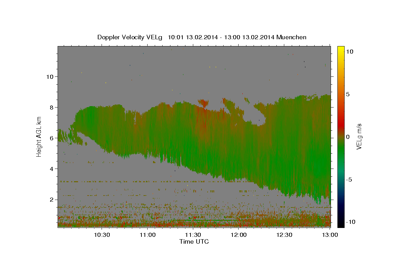Click the 12:00 time tick label
Image resolution: width=409 pixels, height=273 pixels.
239,235
